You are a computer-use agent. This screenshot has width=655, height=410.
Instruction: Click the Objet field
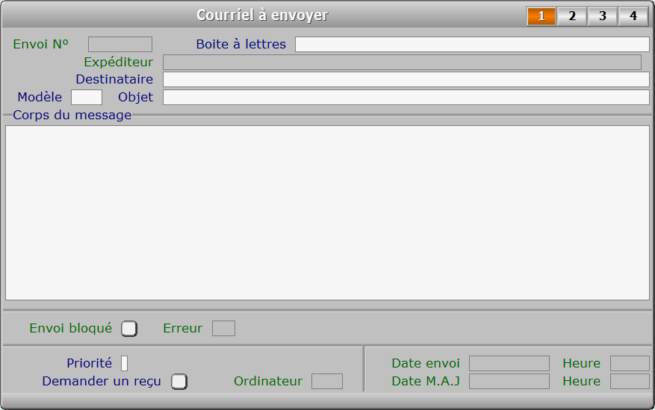406,97
